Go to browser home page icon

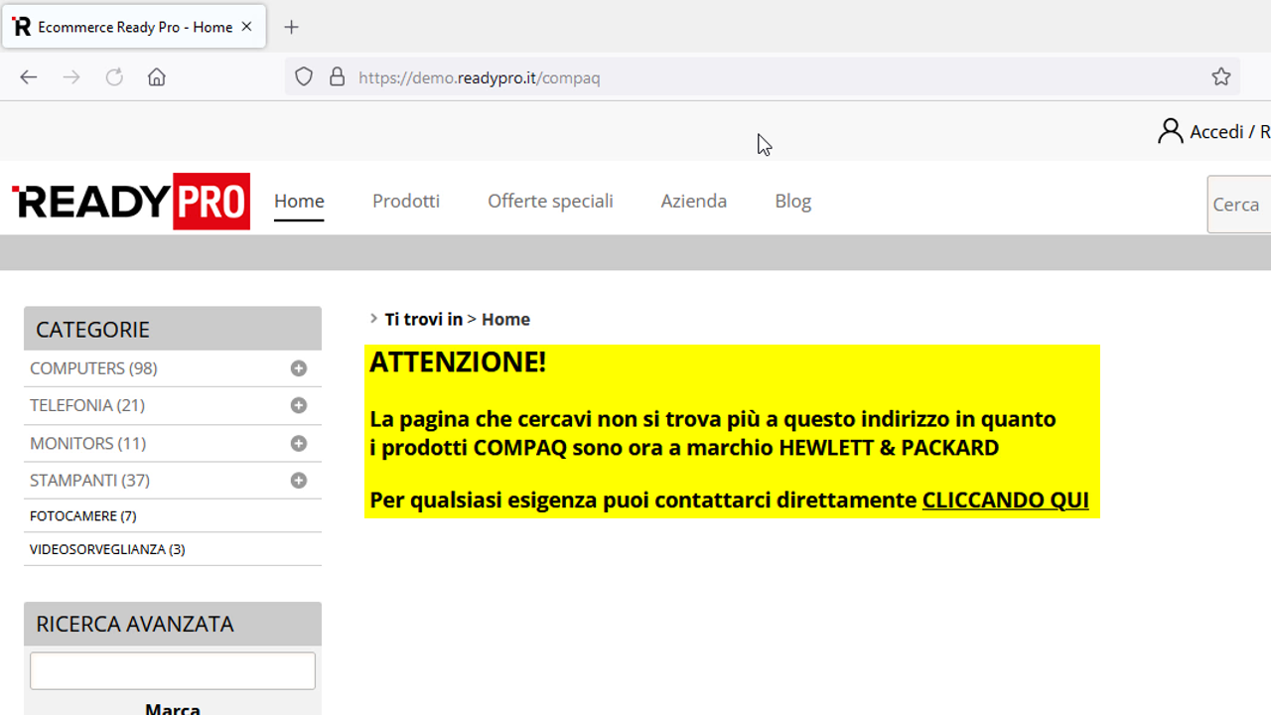point(157,77)
